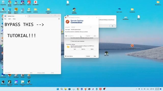Image resolution: width=163 pixels, height=91 pixels.
Task: Open taskbar Search magnifier
Action: pyautogui.click(x=62, y=89)
